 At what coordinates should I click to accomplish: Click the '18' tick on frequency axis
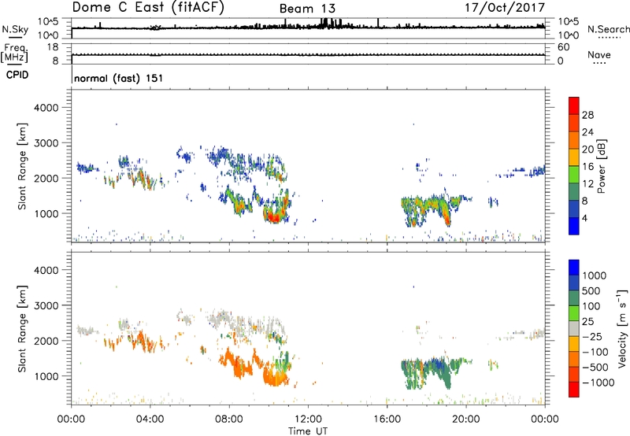coord(53,47)
